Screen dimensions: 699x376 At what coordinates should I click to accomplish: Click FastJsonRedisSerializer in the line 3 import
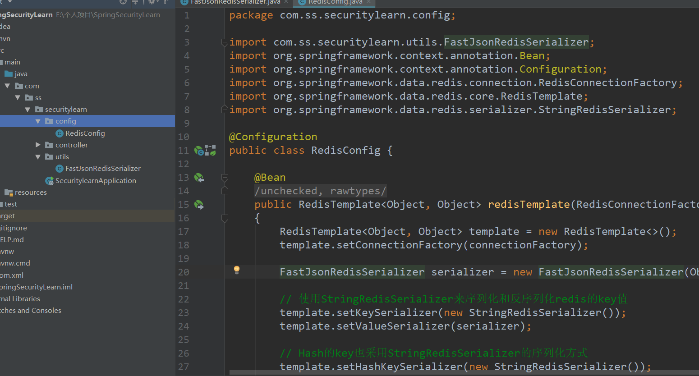click(x=516, y=42)
